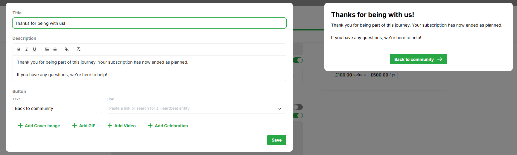Toggle italic formatting in description editor

click(x=27, y=50)
